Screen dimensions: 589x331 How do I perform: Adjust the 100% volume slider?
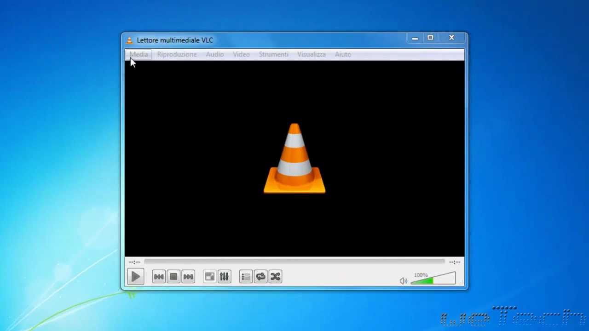[x=433, y=278]
